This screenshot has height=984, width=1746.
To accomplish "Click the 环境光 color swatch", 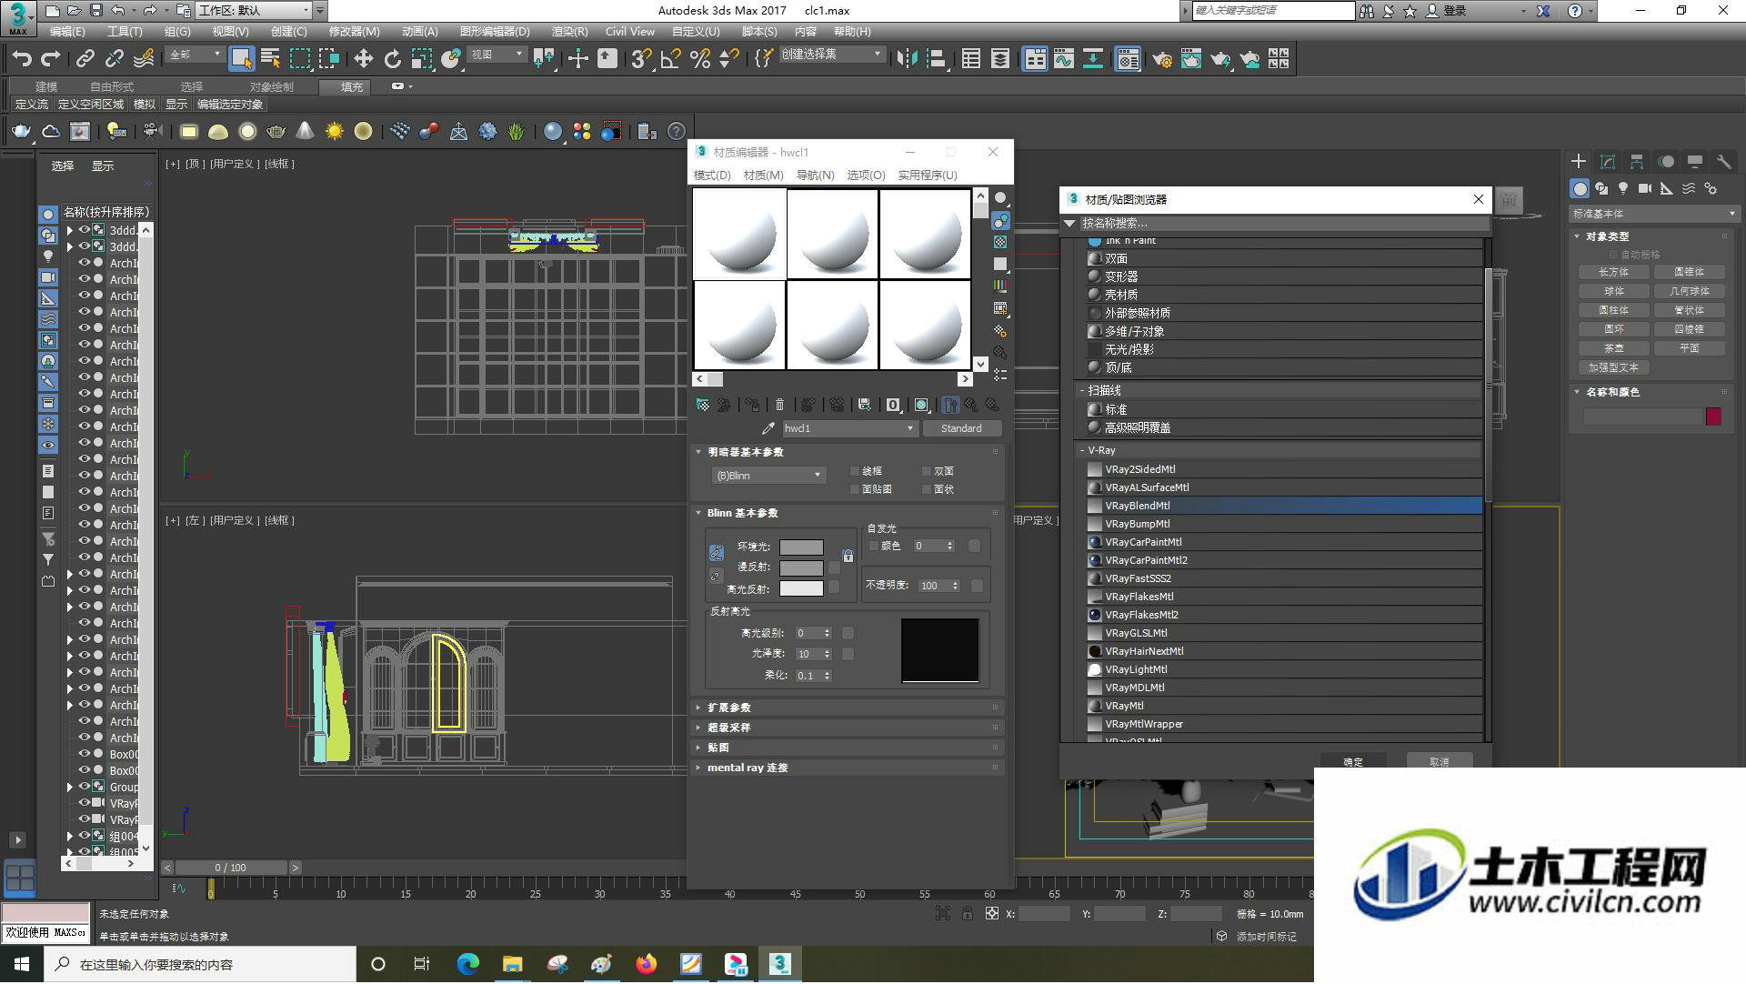I will 801,547.
